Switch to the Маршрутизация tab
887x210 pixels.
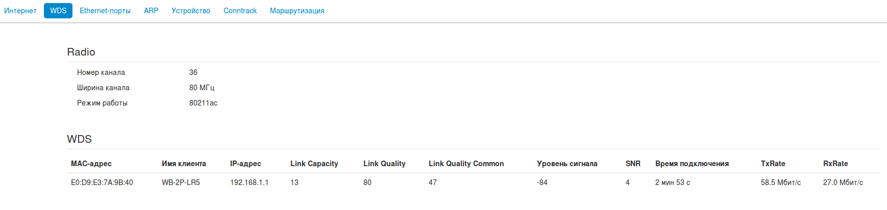coord(297,11)
